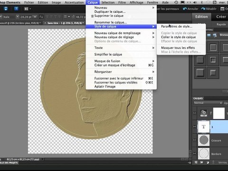Screen dimensions: 228x171
Task: Click the white mask thumbnail of top layer
Action: click(219, 113)
